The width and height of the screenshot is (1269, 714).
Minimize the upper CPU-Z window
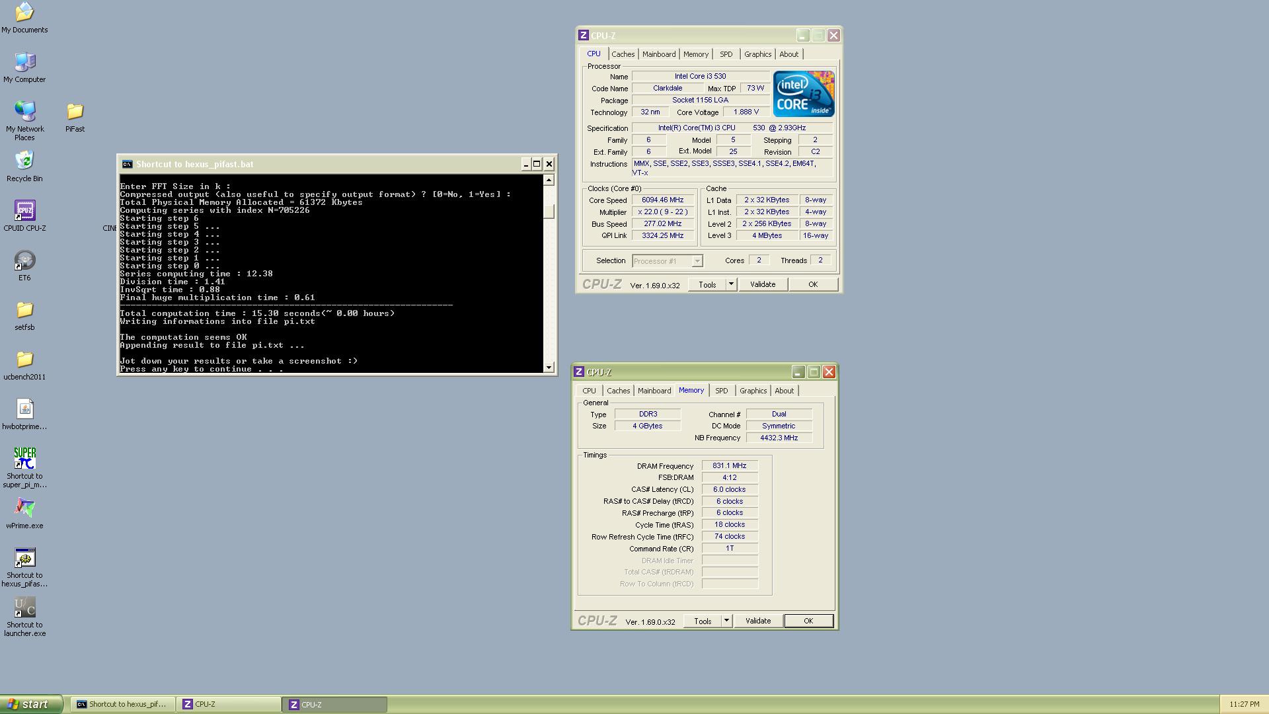802,36
